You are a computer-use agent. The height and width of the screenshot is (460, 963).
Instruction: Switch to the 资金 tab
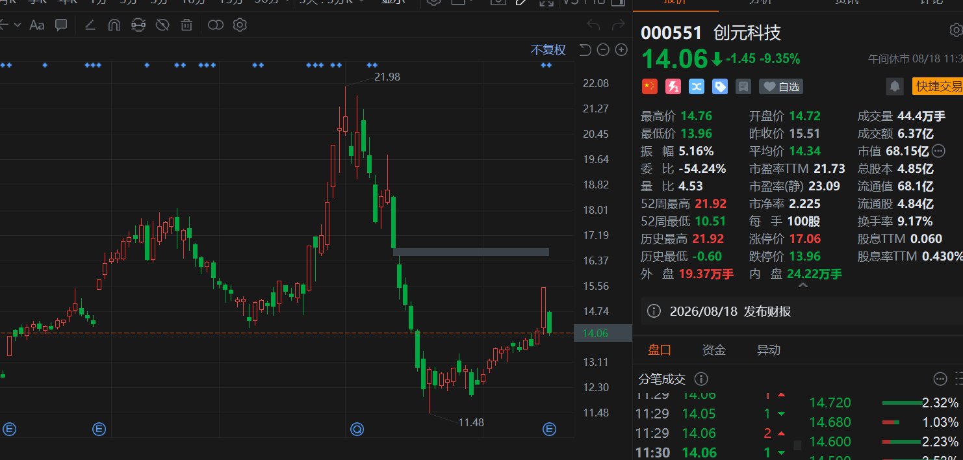point(713,350)
